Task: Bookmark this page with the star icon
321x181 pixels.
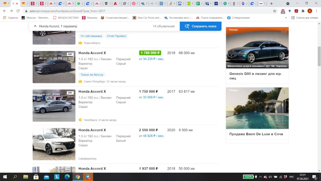Action: [x=275, y=11]
